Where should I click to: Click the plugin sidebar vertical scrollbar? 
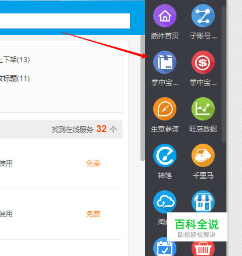click(x=223, y=74)
